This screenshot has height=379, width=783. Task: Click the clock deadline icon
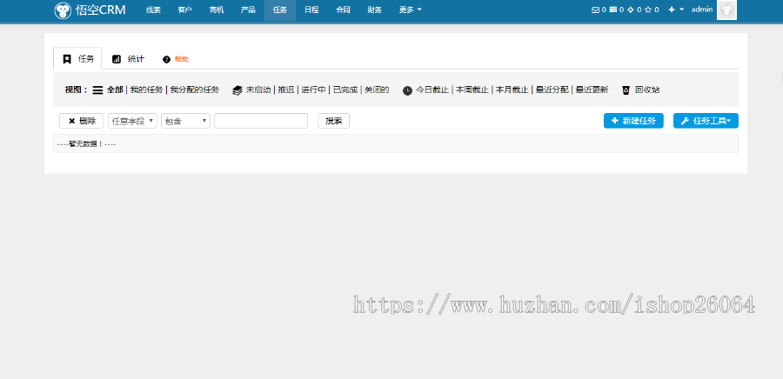tap(407, 90)
